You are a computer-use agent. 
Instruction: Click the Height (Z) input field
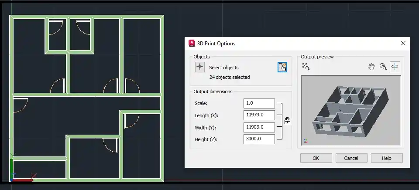(x=259, y=139)
